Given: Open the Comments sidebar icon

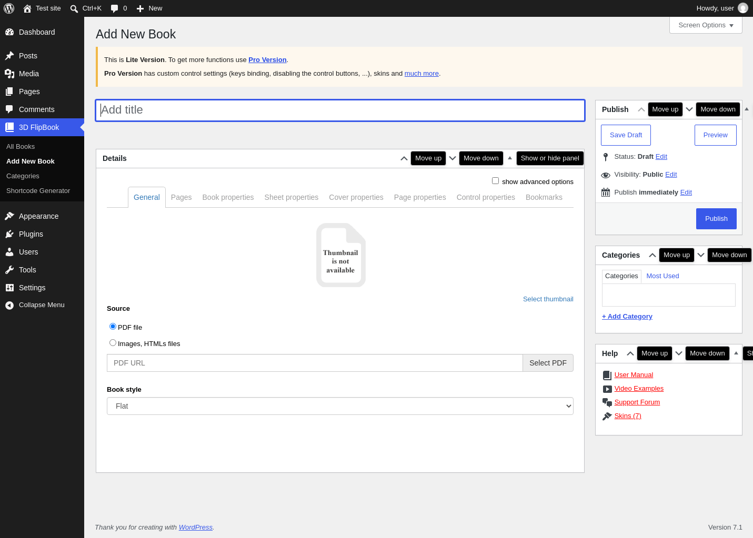Looking at the screenshot, I should pyautogui.click(x=9, y=109).
